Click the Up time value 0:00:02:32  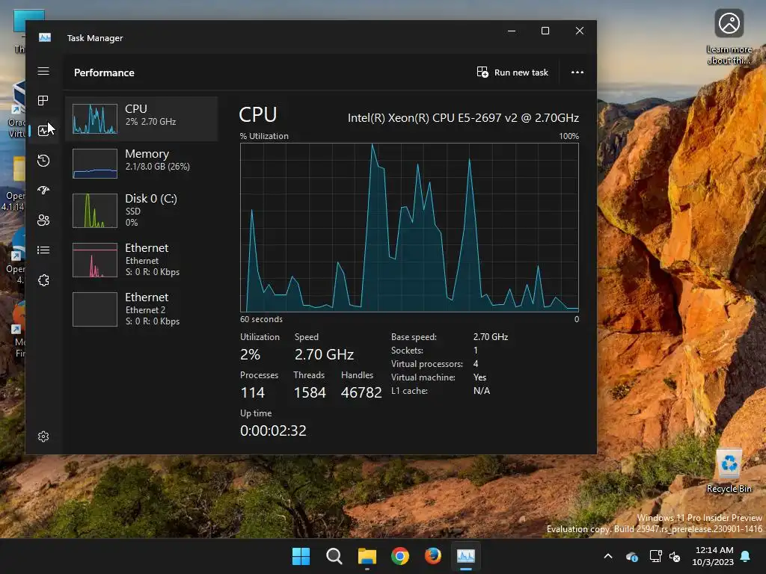pyautogui.click(x=273, y=430)
